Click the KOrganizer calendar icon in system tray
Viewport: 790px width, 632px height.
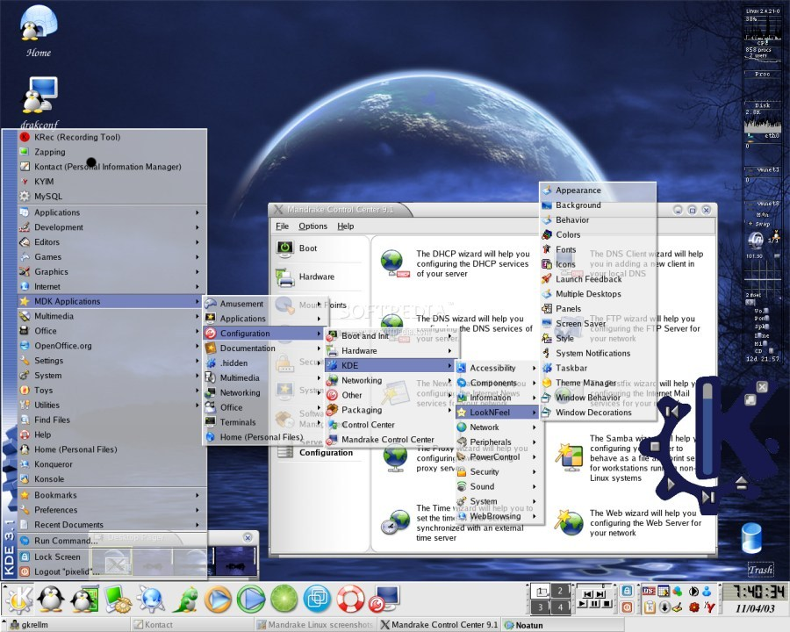[663, 591]
